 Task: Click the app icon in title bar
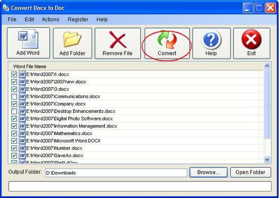click(x=6, y=7)
